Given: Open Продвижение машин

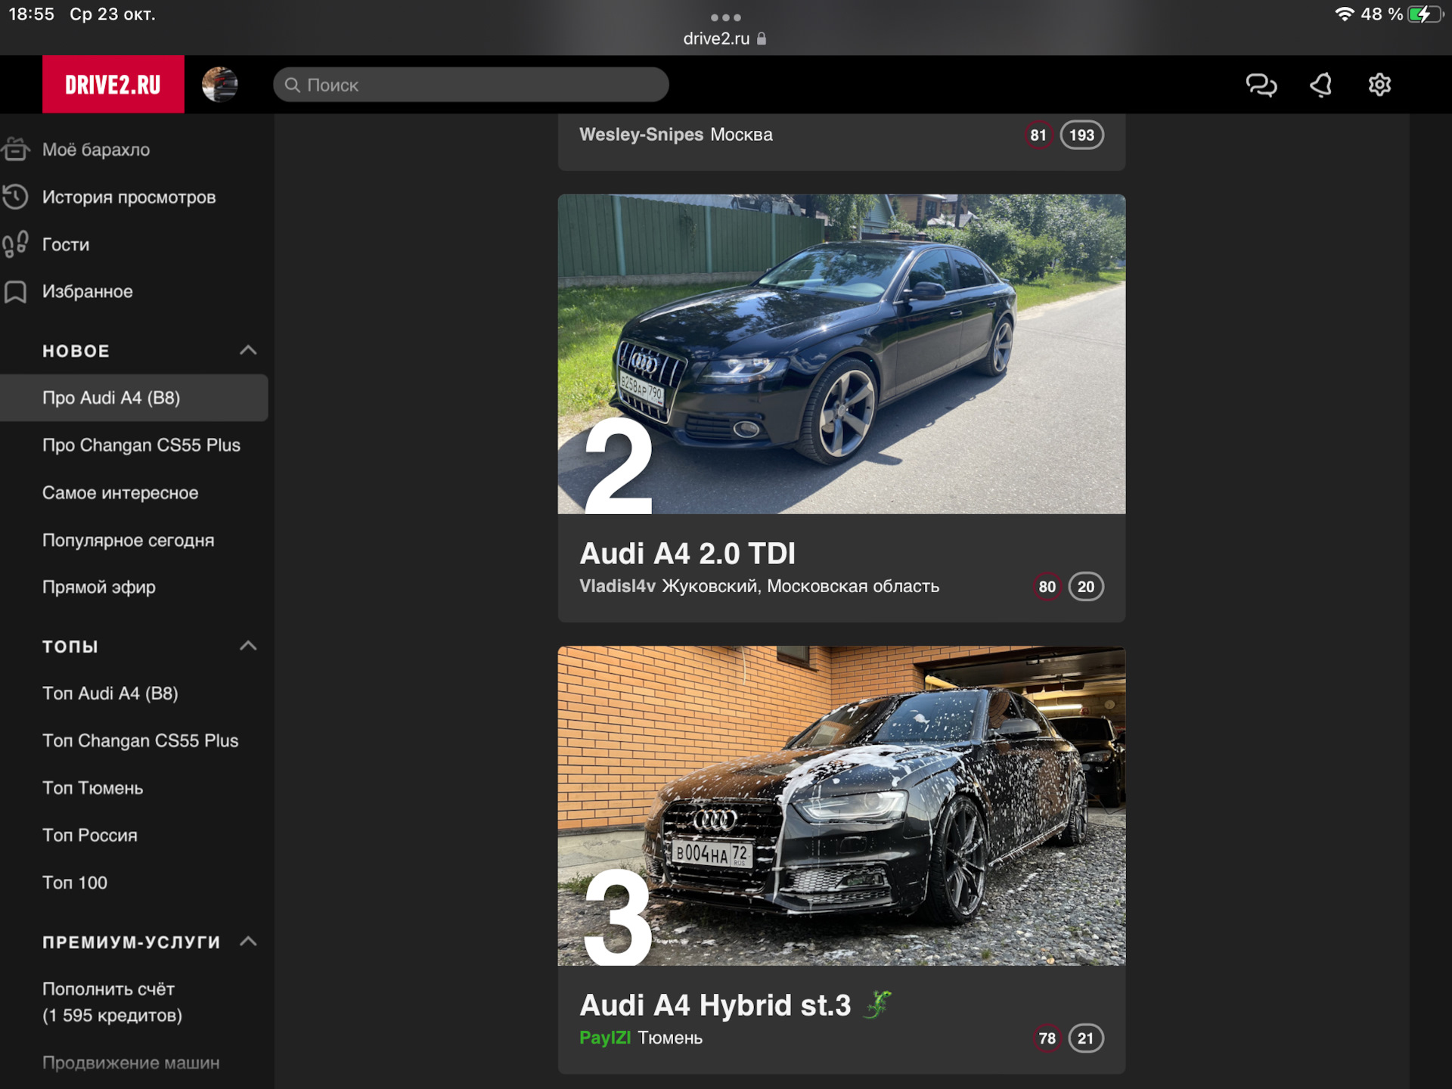Looking at the screenshot, I should click(131, 1063).
